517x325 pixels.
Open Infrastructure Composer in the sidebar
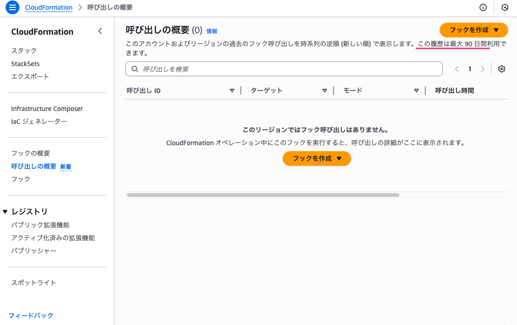point(47,109)
